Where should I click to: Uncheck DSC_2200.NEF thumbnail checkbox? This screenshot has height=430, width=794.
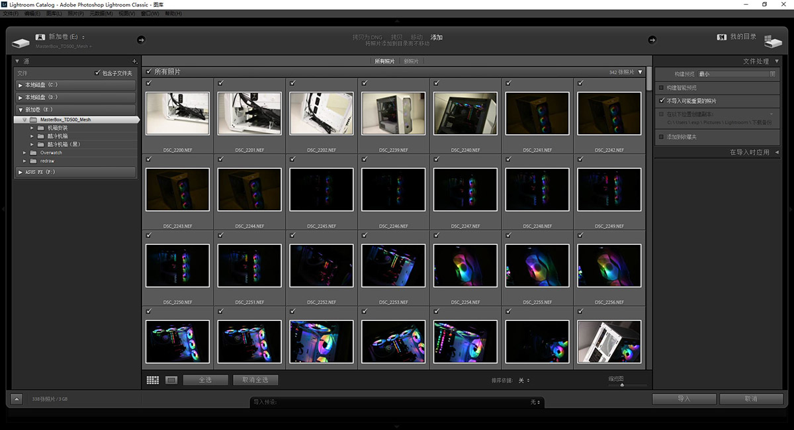click(x=148, y=83)
